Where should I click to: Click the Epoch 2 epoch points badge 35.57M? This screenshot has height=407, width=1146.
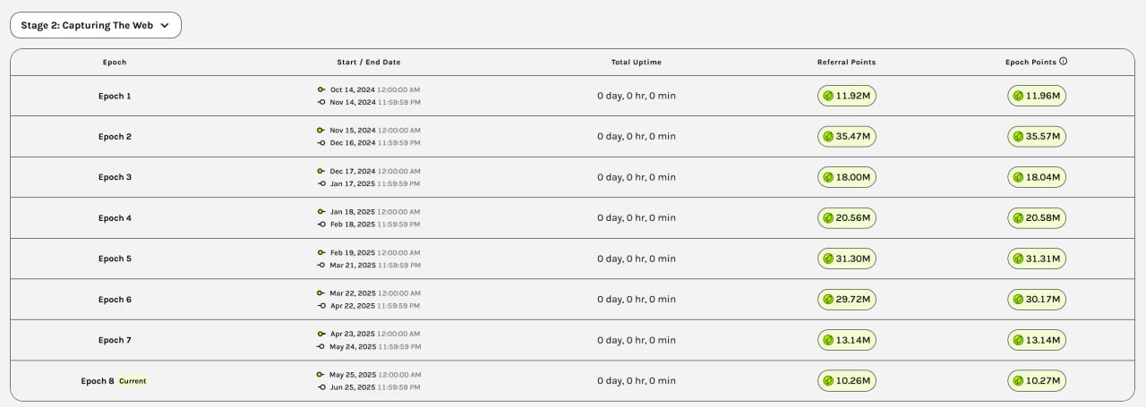(1037, 137)
